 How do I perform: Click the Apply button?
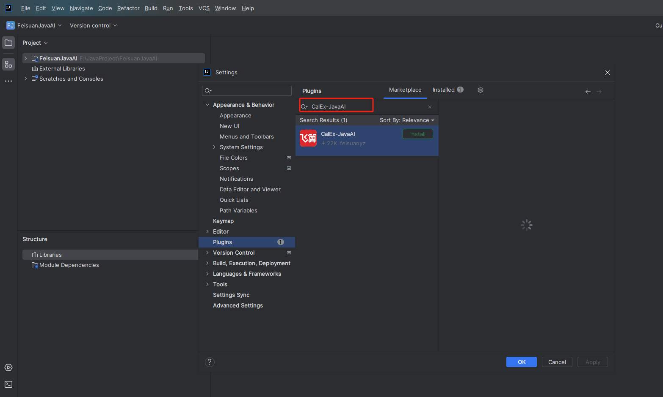pos(593,362)
